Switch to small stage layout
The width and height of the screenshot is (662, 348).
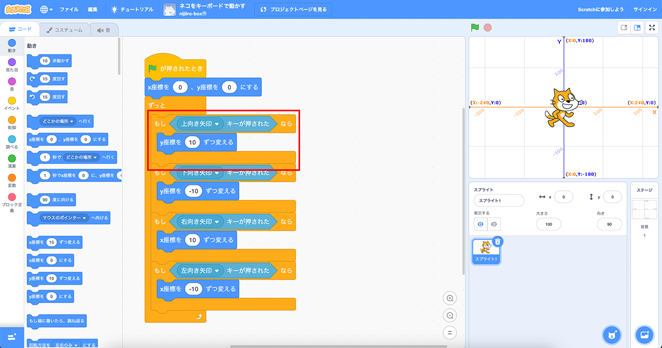coord(624,28)
